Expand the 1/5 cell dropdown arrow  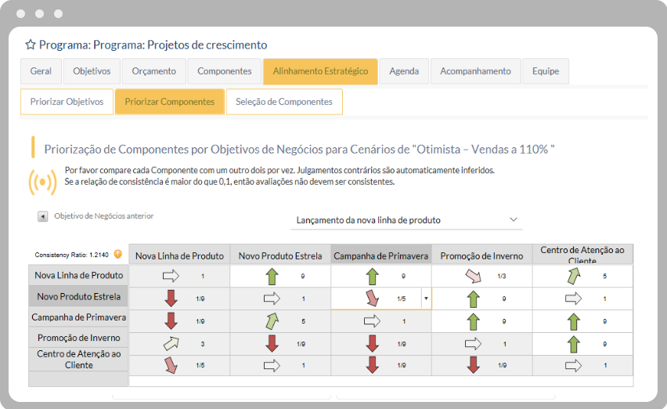425,299
